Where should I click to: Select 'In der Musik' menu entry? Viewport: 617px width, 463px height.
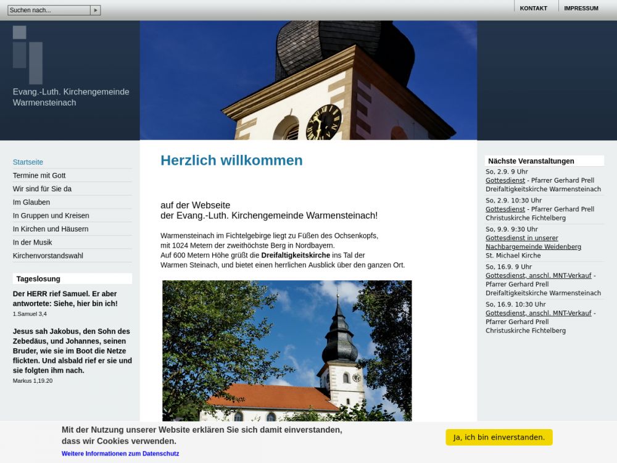tap(32, 243)
